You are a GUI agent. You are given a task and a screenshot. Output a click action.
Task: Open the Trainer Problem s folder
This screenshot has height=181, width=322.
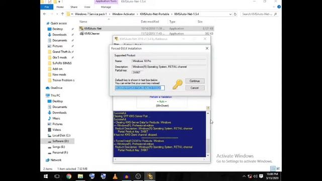(x=63, y=80)
